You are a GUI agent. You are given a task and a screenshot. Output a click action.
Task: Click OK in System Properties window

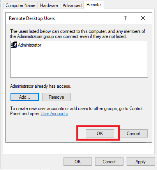[78, 162]
